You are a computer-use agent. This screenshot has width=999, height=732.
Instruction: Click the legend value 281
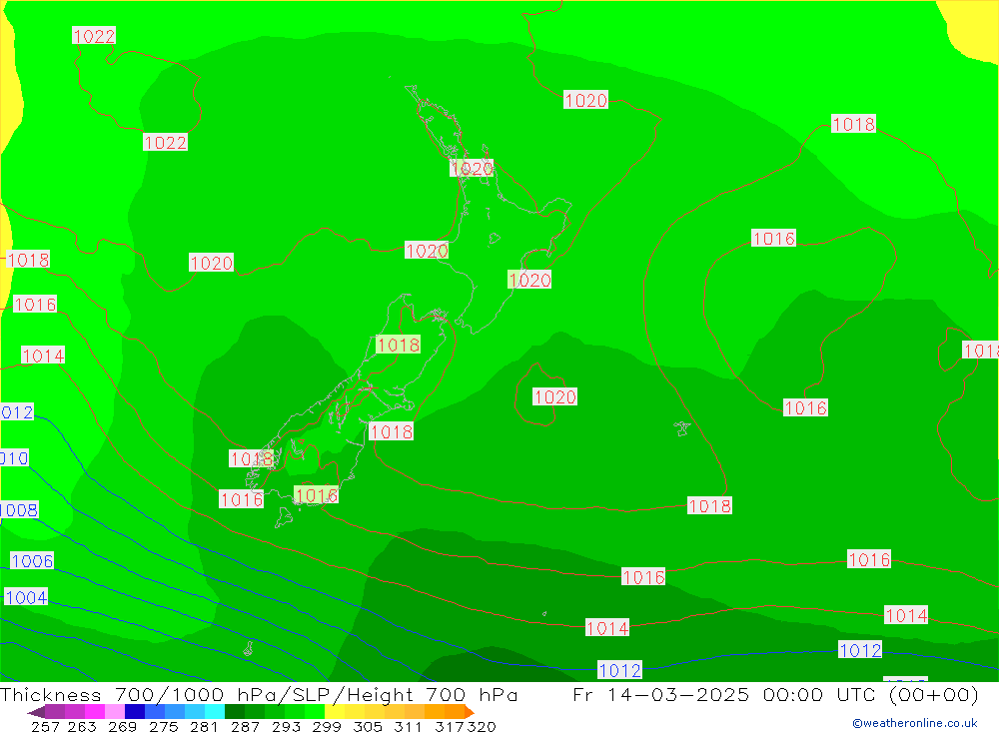pos(204,726)
